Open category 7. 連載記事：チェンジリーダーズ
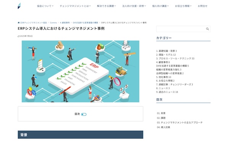Screen dimensions: 229x143 coord(174,84)
